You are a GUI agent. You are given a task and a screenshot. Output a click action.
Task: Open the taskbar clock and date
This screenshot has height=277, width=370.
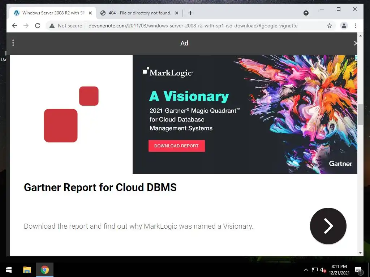point(339,270)
